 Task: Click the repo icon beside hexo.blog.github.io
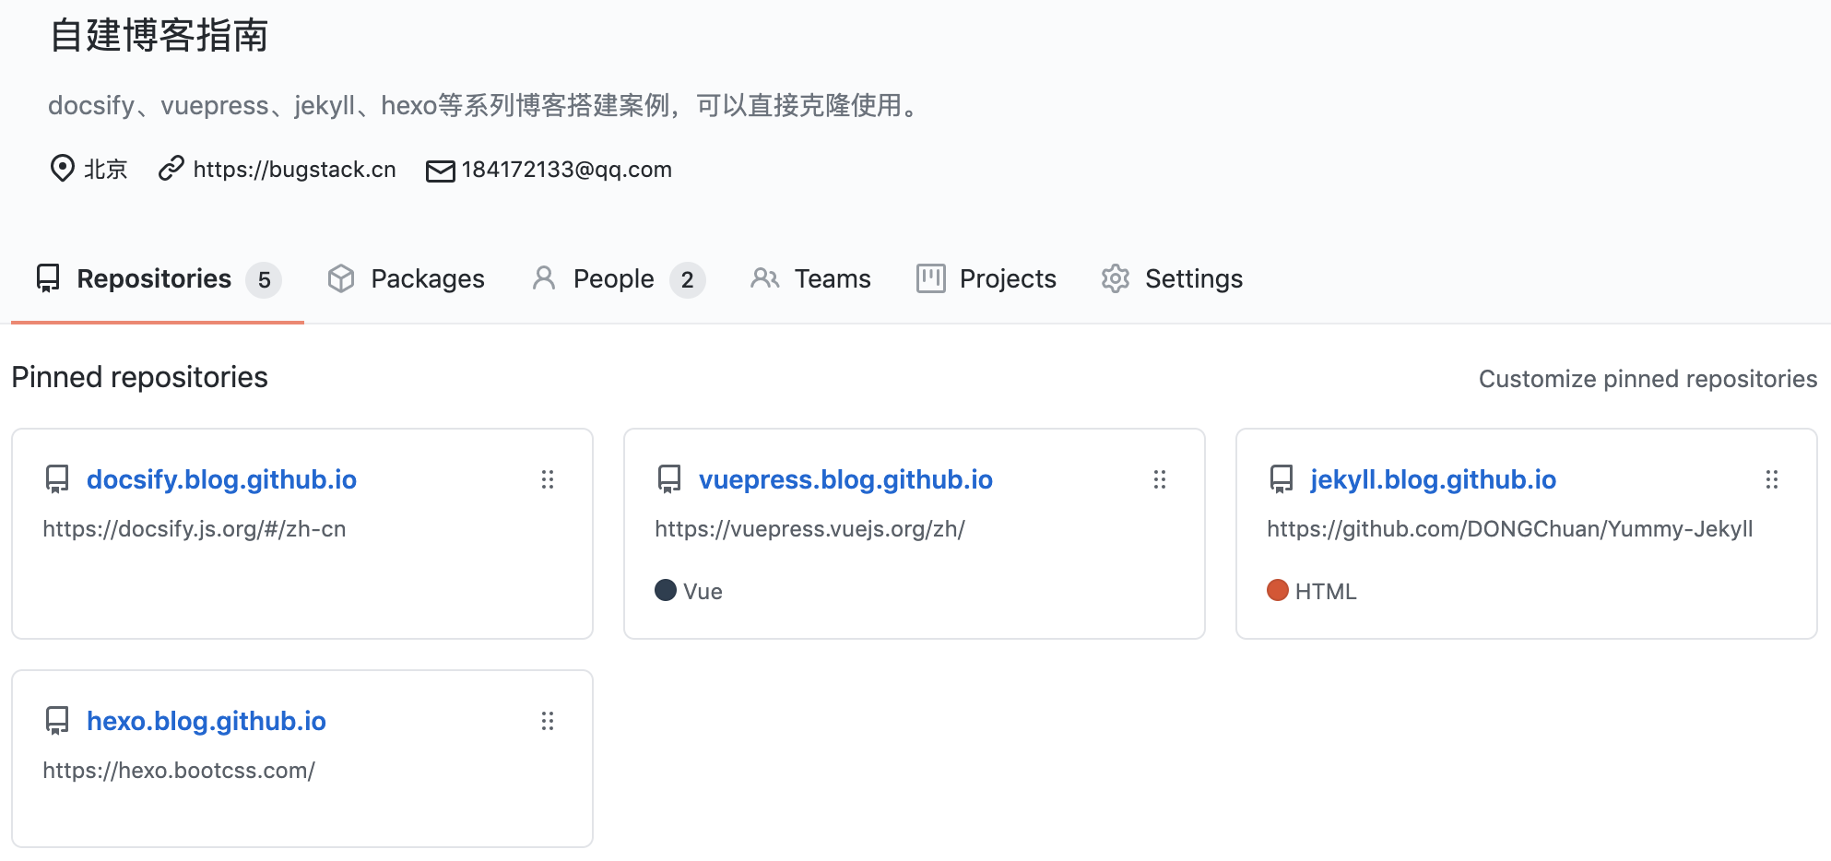point(57,721)
